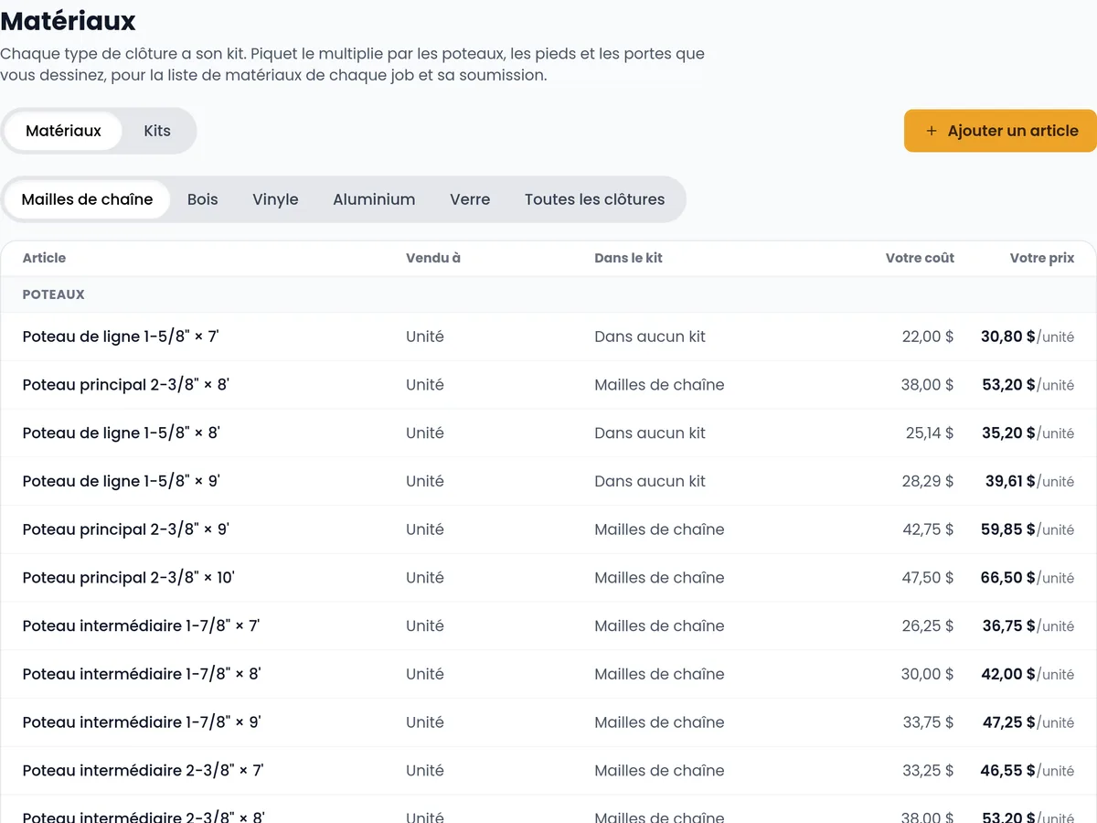The height and width of the screenshot is (823, 1097).
Task: Click the POTEAUX section heading
Action: tap(54, 294)
